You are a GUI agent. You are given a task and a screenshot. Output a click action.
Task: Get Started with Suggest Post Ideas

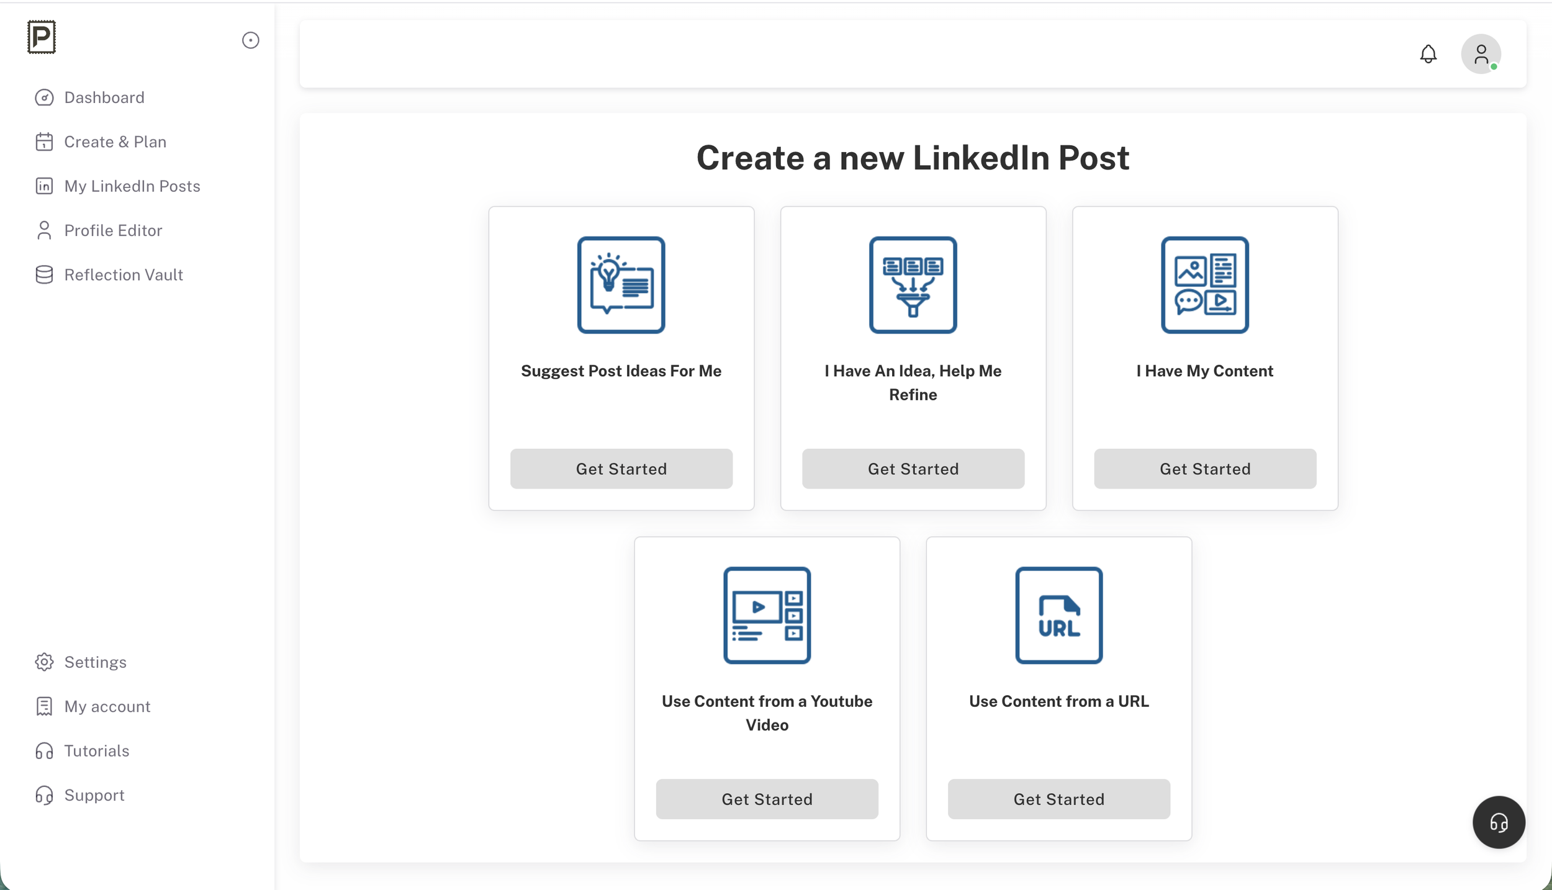click(621, 469)
